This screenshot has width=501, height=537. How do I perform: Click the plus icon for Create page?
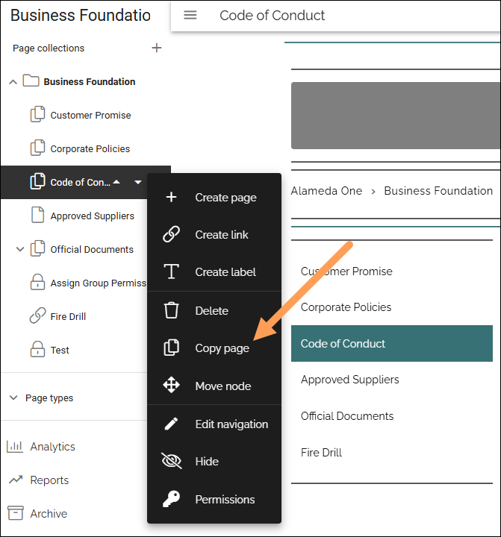tap(171, 197)
